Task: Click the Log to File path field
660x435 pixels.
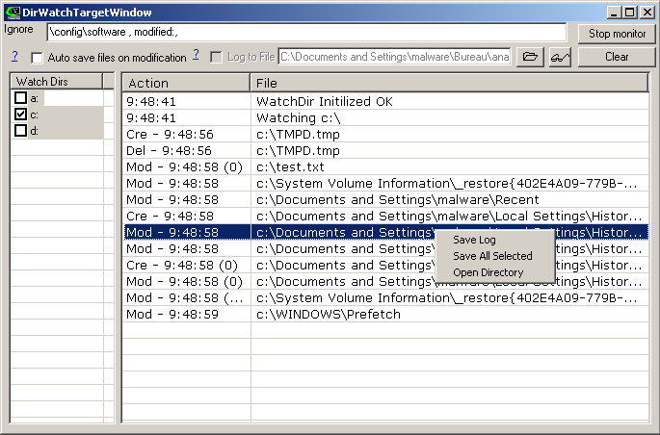Action: pos(394,58)
